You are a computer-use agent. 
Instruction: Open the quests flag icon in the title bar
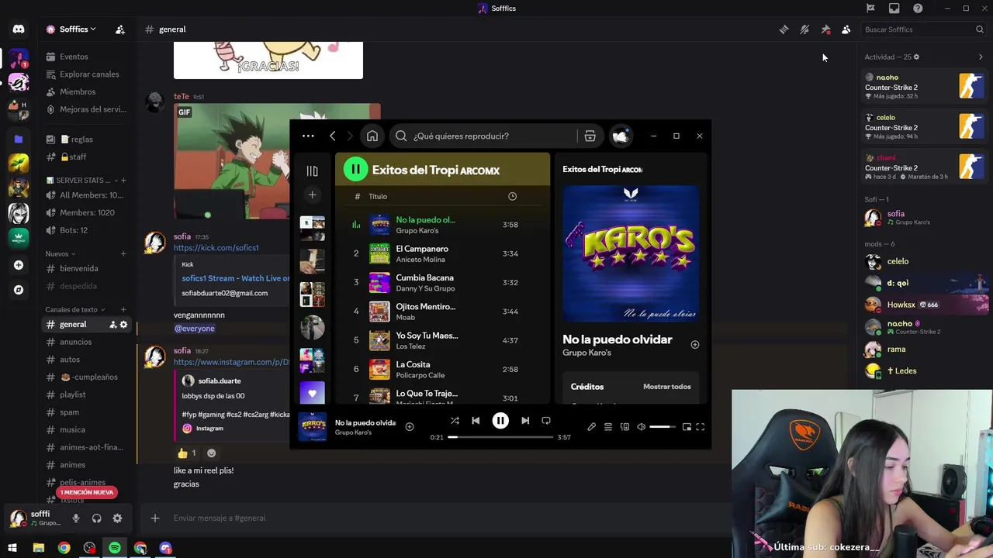tap(870, 9)
